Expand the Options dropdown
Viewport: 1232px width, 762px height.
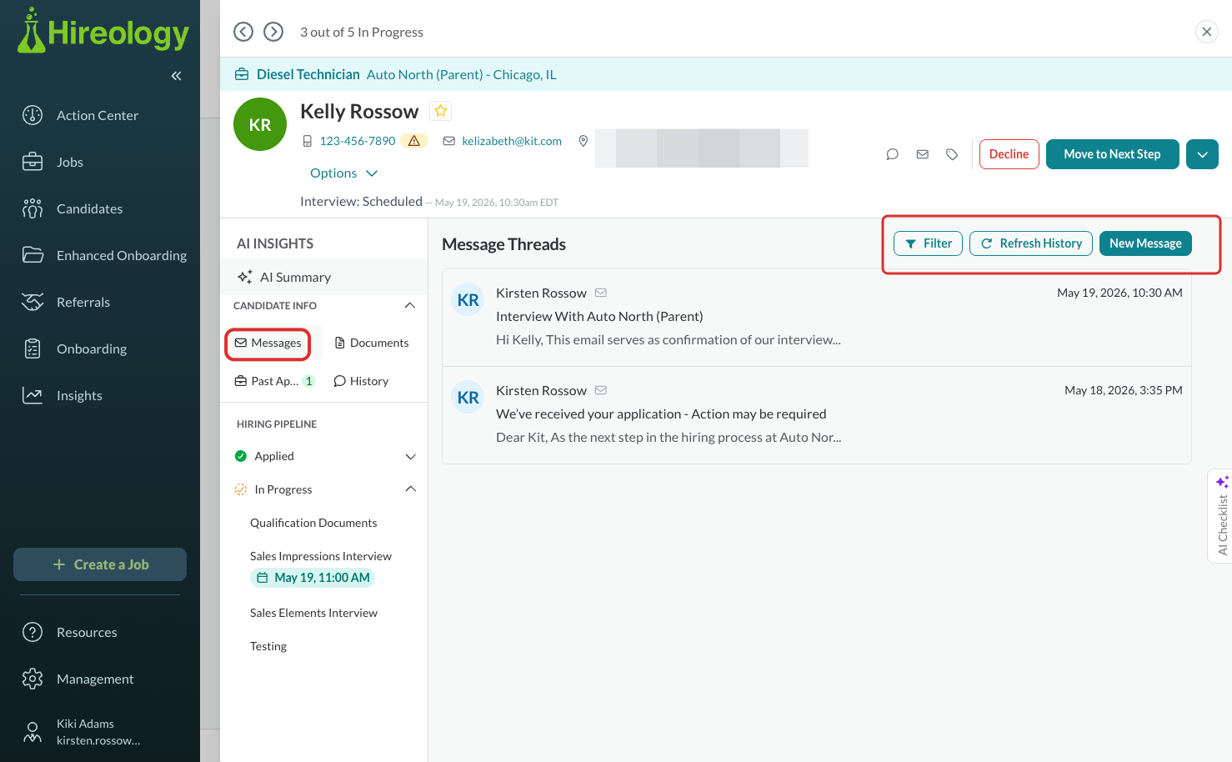point(343,173)
